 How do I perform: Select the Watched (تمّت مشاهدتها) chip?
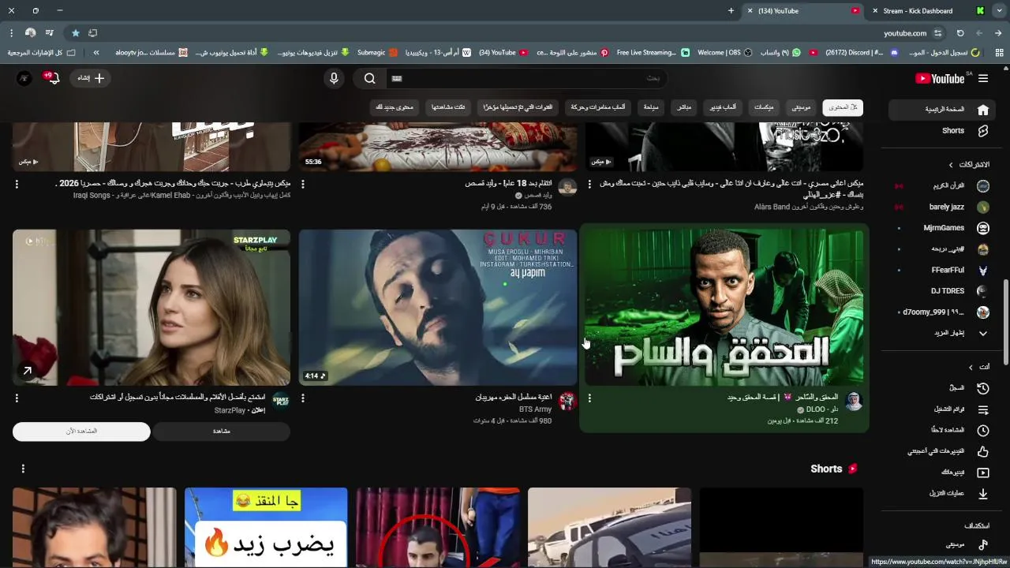448,107
